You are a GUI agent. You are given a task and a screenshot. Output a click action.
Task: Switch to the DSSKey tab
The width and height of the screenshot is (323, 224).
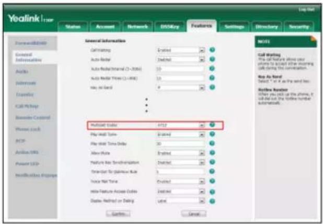coord(170,27)
